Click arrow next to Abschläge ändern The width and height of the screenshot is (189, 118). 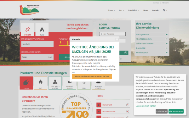click(x=167, y=39)
